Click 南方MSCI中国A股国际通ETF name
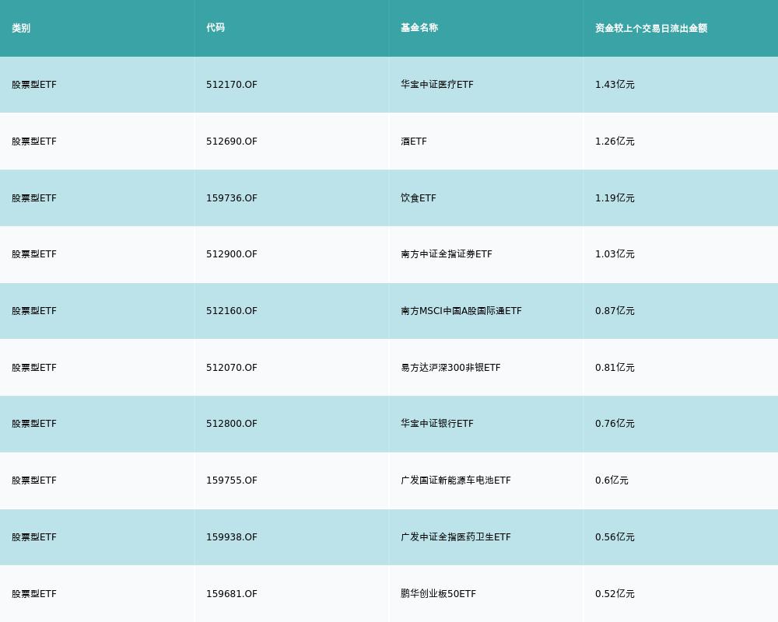 461,311
